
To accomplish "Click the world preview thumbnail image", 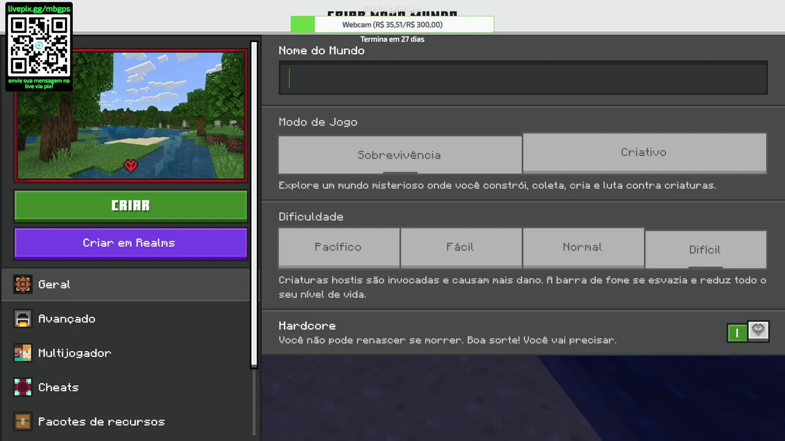I will 131,116.
